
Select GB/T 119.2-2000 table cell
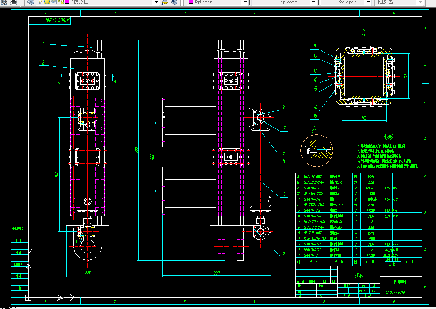315,222
